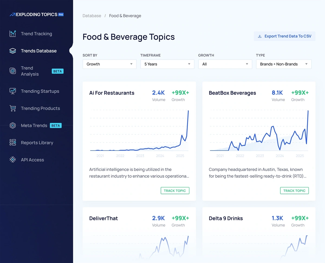Go to Trending Startups
325x263 pixels.
[x=40, y=91]
